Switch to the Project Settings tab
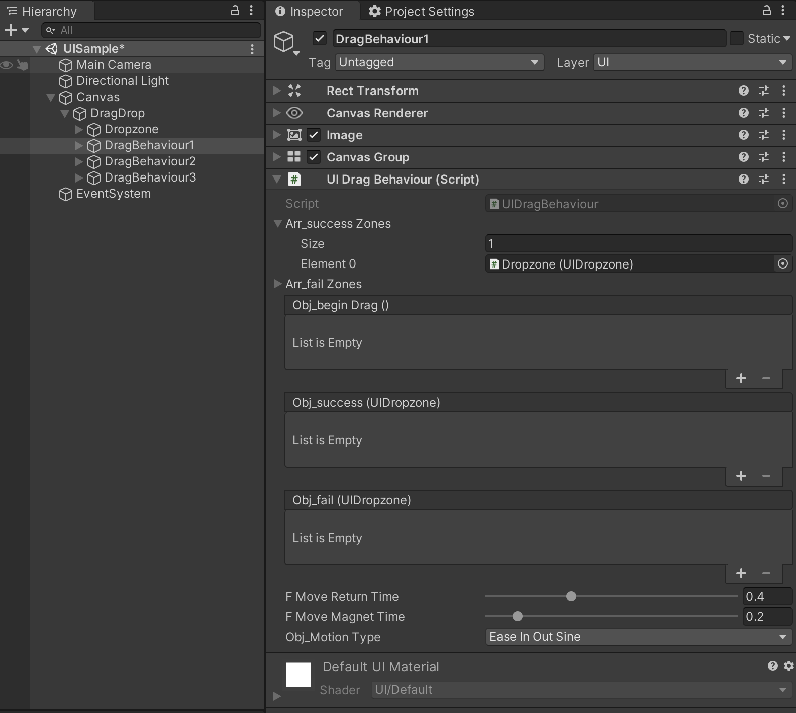Screen dimensions: 796x713 422,11
